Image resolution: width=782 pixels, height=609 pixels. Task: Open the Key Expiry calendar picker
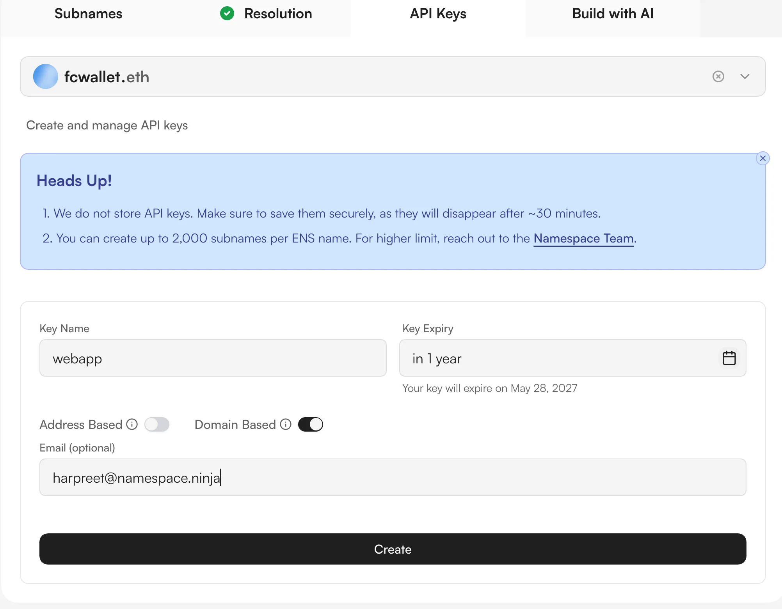729,358
